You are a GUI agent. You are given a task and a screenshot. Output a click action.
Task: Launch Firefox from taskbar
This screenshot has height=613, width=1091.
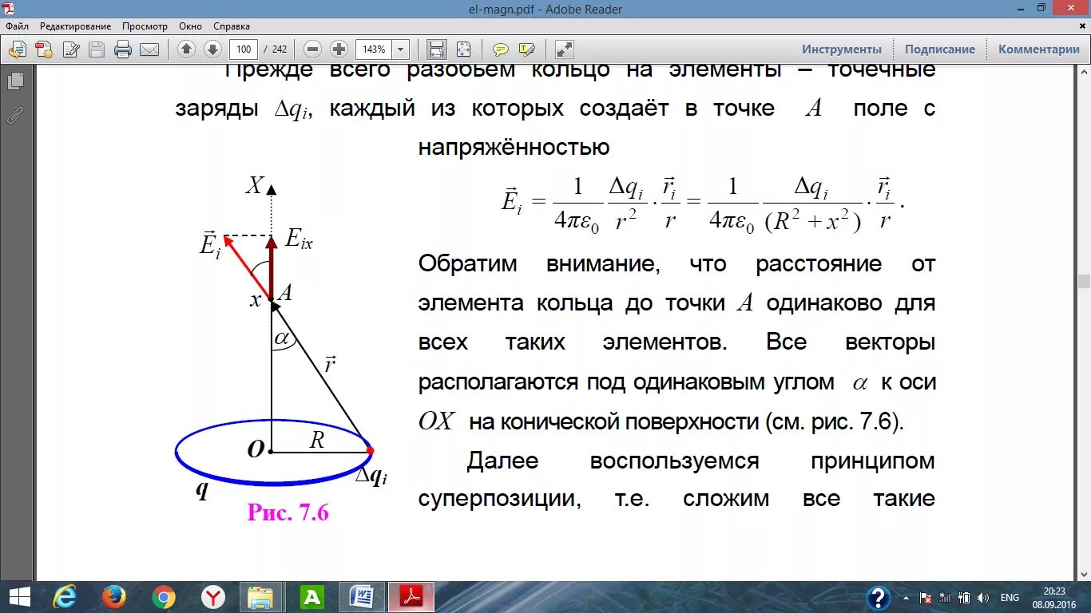tap(114, 597)
